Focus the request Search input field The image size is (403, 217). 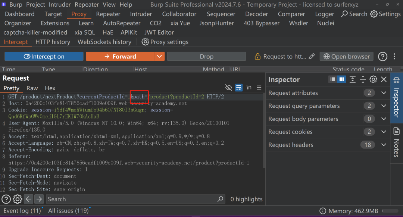pos(135,199)
